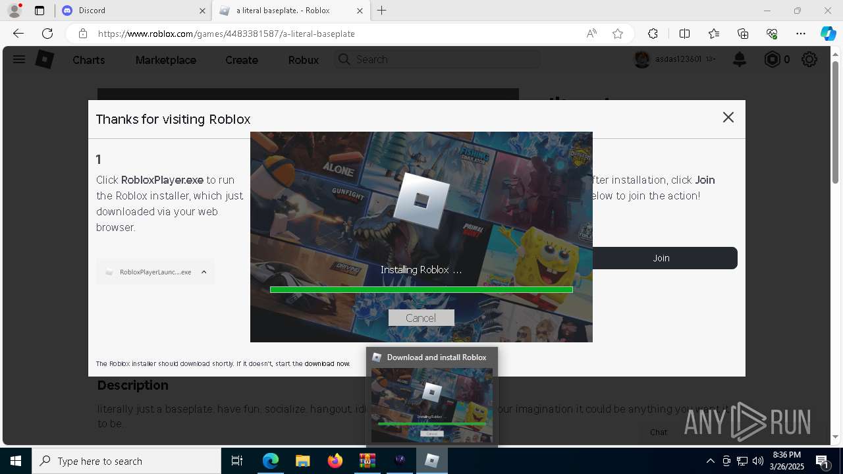Click the Download and install Roblox preview thumbnail
The height and width of the screenshot is (474, 843).
click(432, 405)
